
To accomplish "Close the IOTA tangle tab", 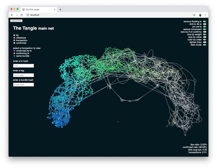I will (x=54, y=10).
